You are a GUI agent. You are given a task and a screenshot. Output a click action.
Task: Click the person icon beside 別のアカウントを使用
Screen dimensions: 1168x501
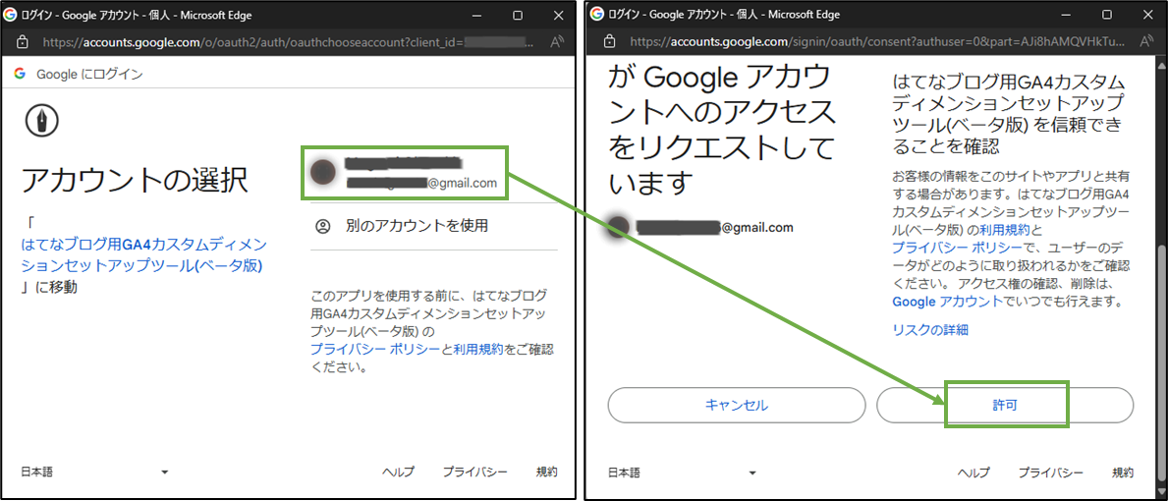(x=322, y=226)
